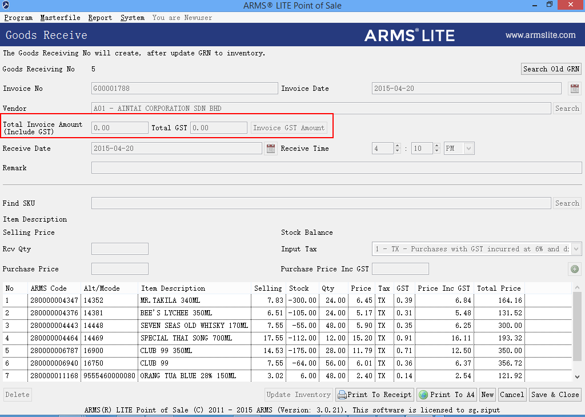This screenshot has width=585, height=417.
Task: Increase the receive minute stepper
Action: (437, 146)
